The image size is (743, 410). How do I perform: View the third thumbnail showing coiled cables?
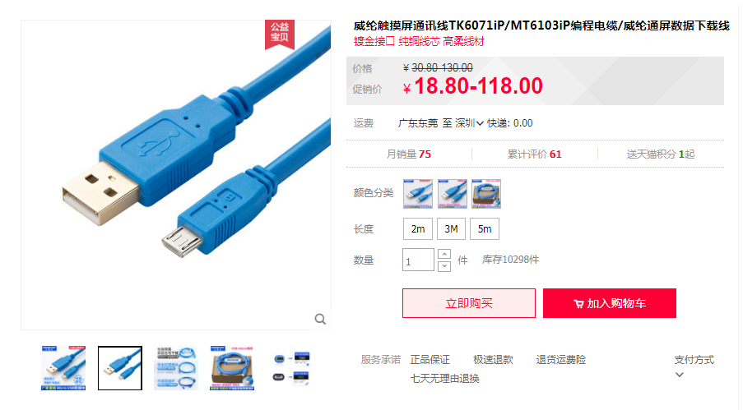coord(176,368)
